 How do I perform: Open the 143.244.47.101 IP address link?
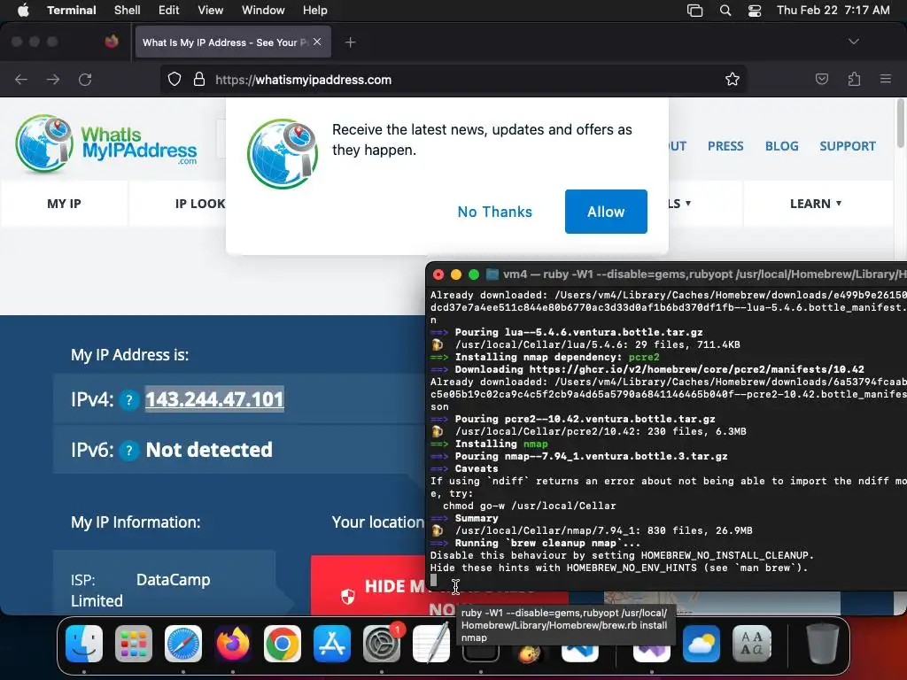pos(214,399)
